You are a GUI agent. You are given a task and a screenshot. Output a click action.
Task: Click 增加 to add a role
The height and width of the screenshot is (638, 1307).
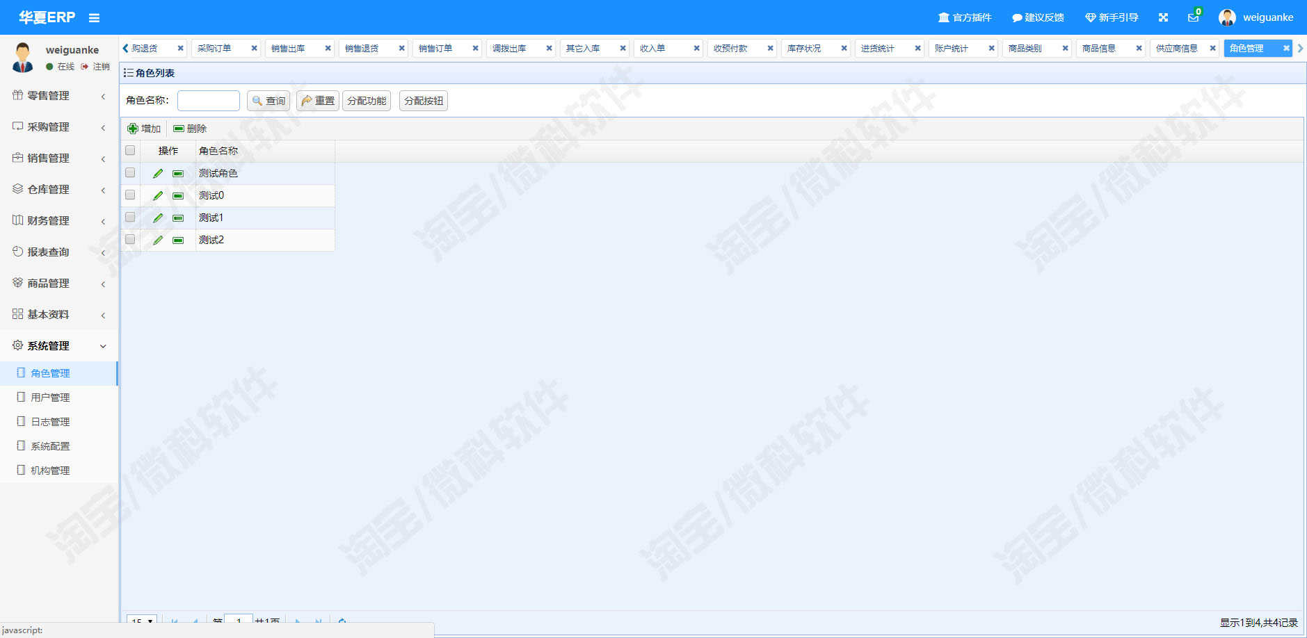(x=144, y=129)
